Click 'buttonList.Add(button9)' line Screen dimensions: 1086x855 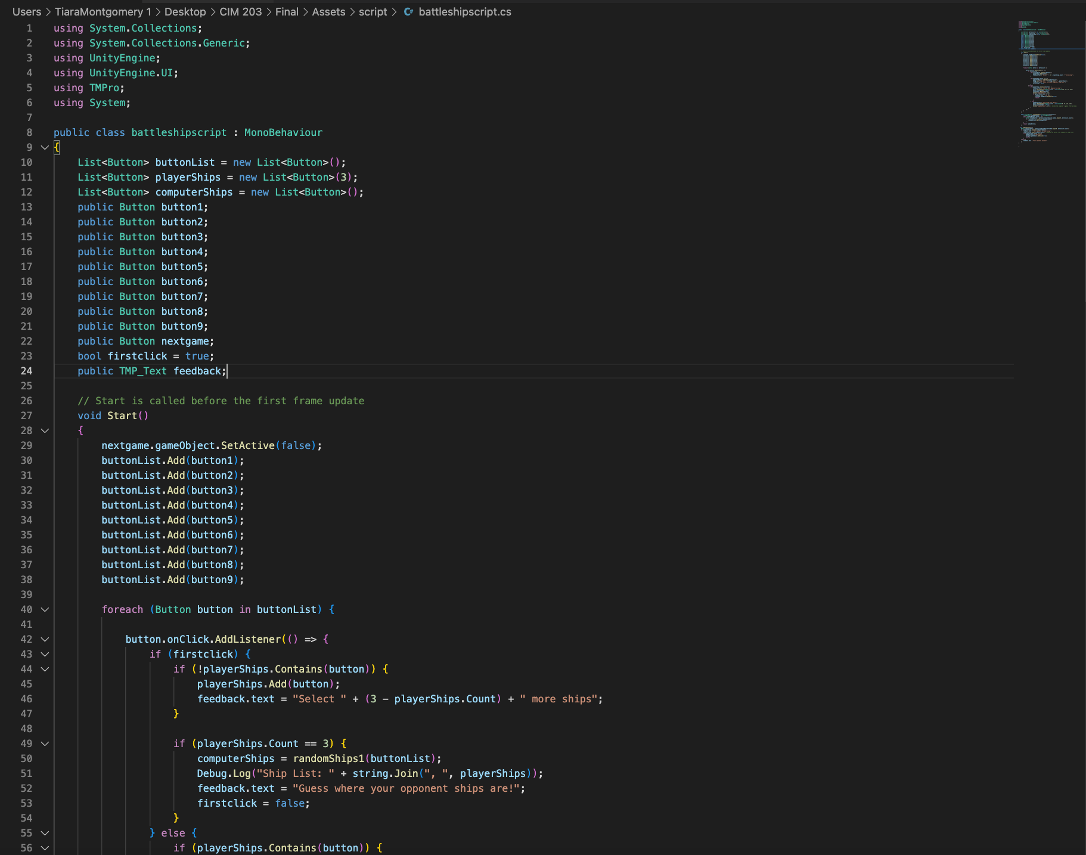tap(173, 580)
